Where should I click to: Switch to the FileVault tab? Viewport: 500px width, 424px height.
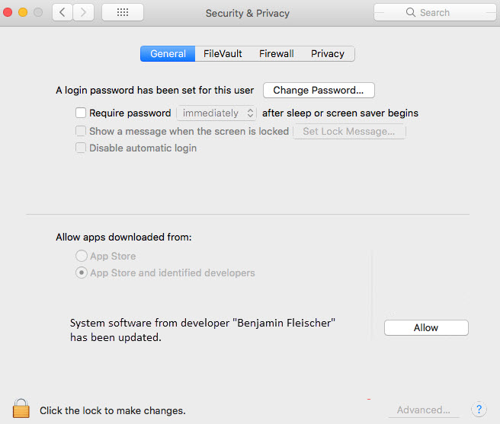tap(223, 53)
